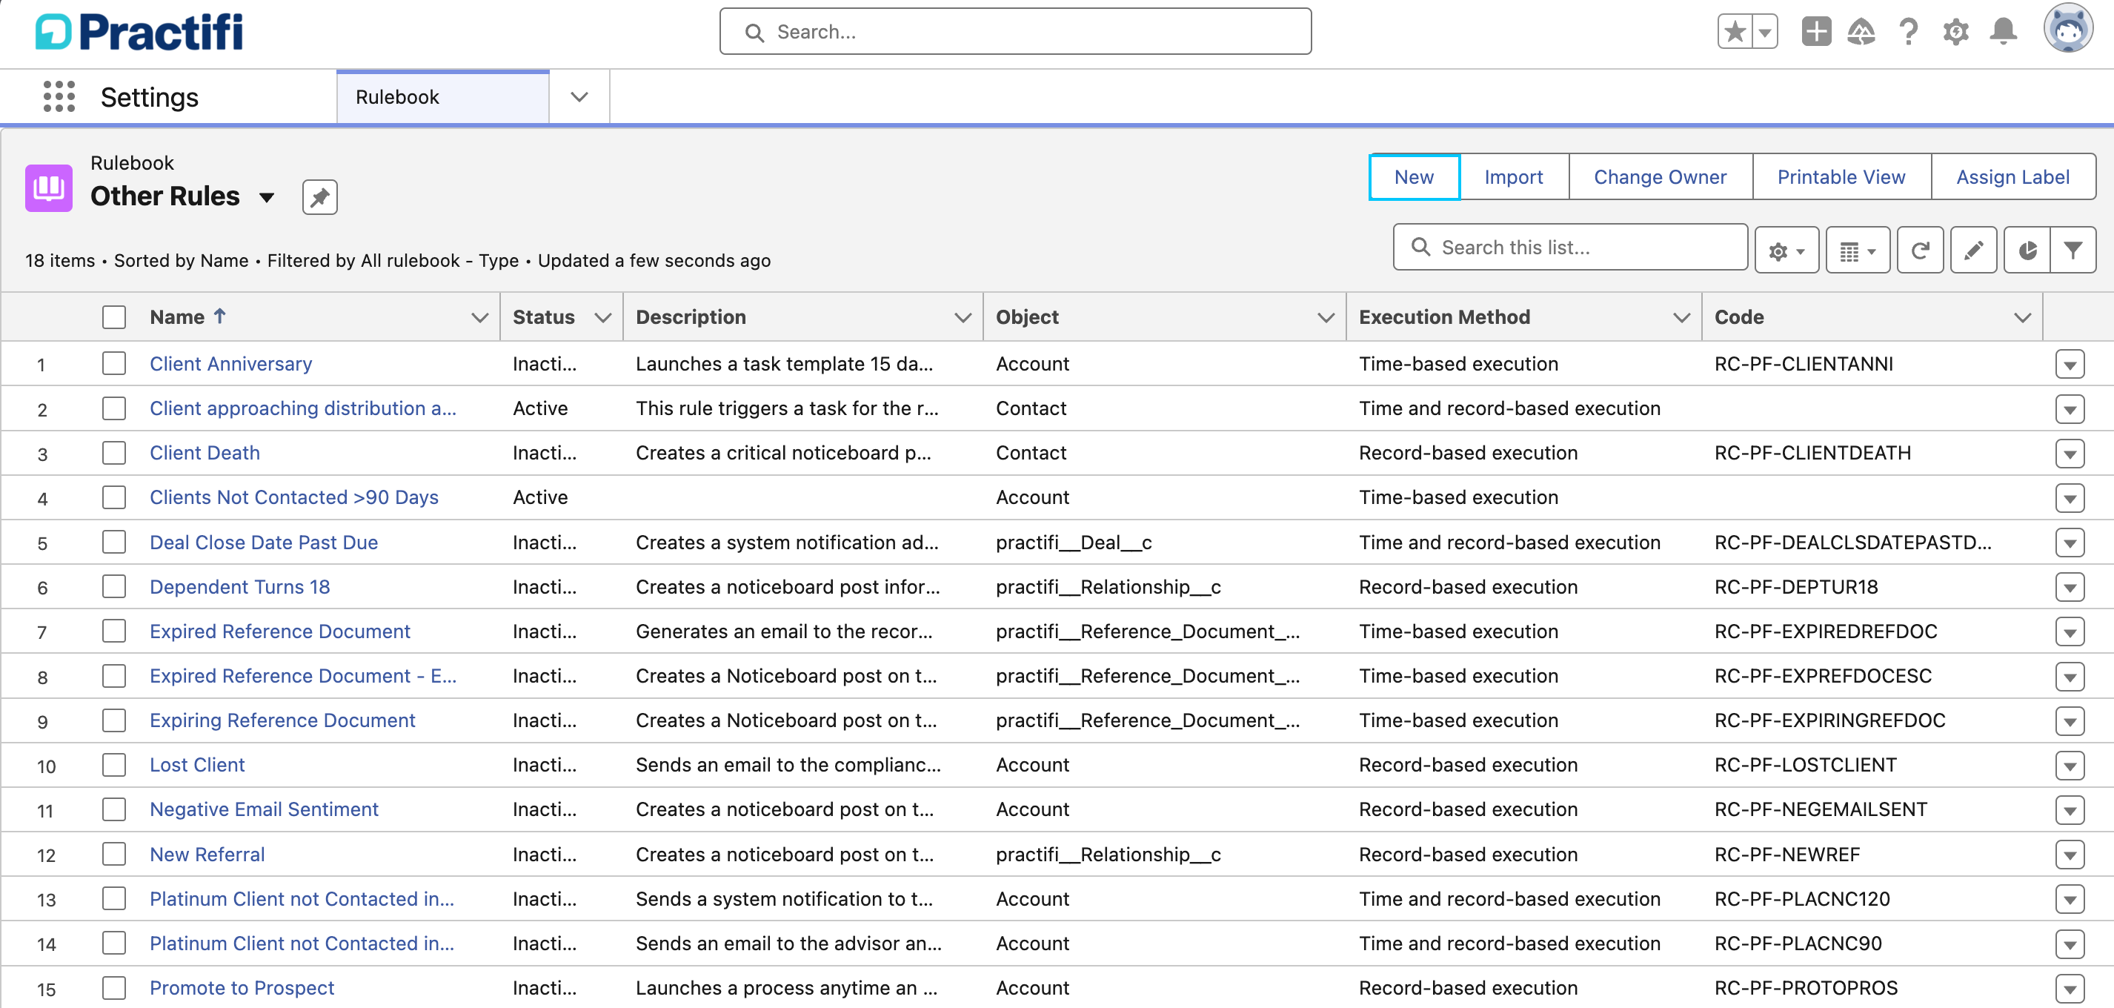Select the New Referral row checkbox
Viewport: 2114px width, 1008px height.
pos(114,855)
